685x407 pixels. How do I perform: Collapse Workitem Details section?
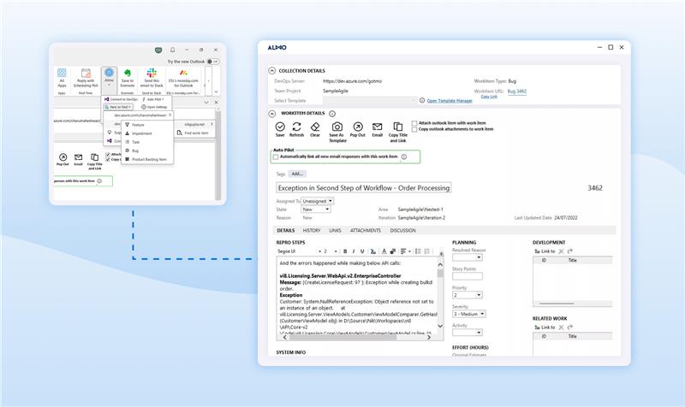click(x=272, y=114)
